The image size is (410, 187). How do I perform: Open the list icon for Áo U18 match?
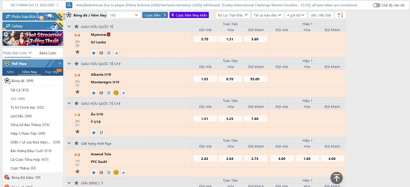pos(101,133)
